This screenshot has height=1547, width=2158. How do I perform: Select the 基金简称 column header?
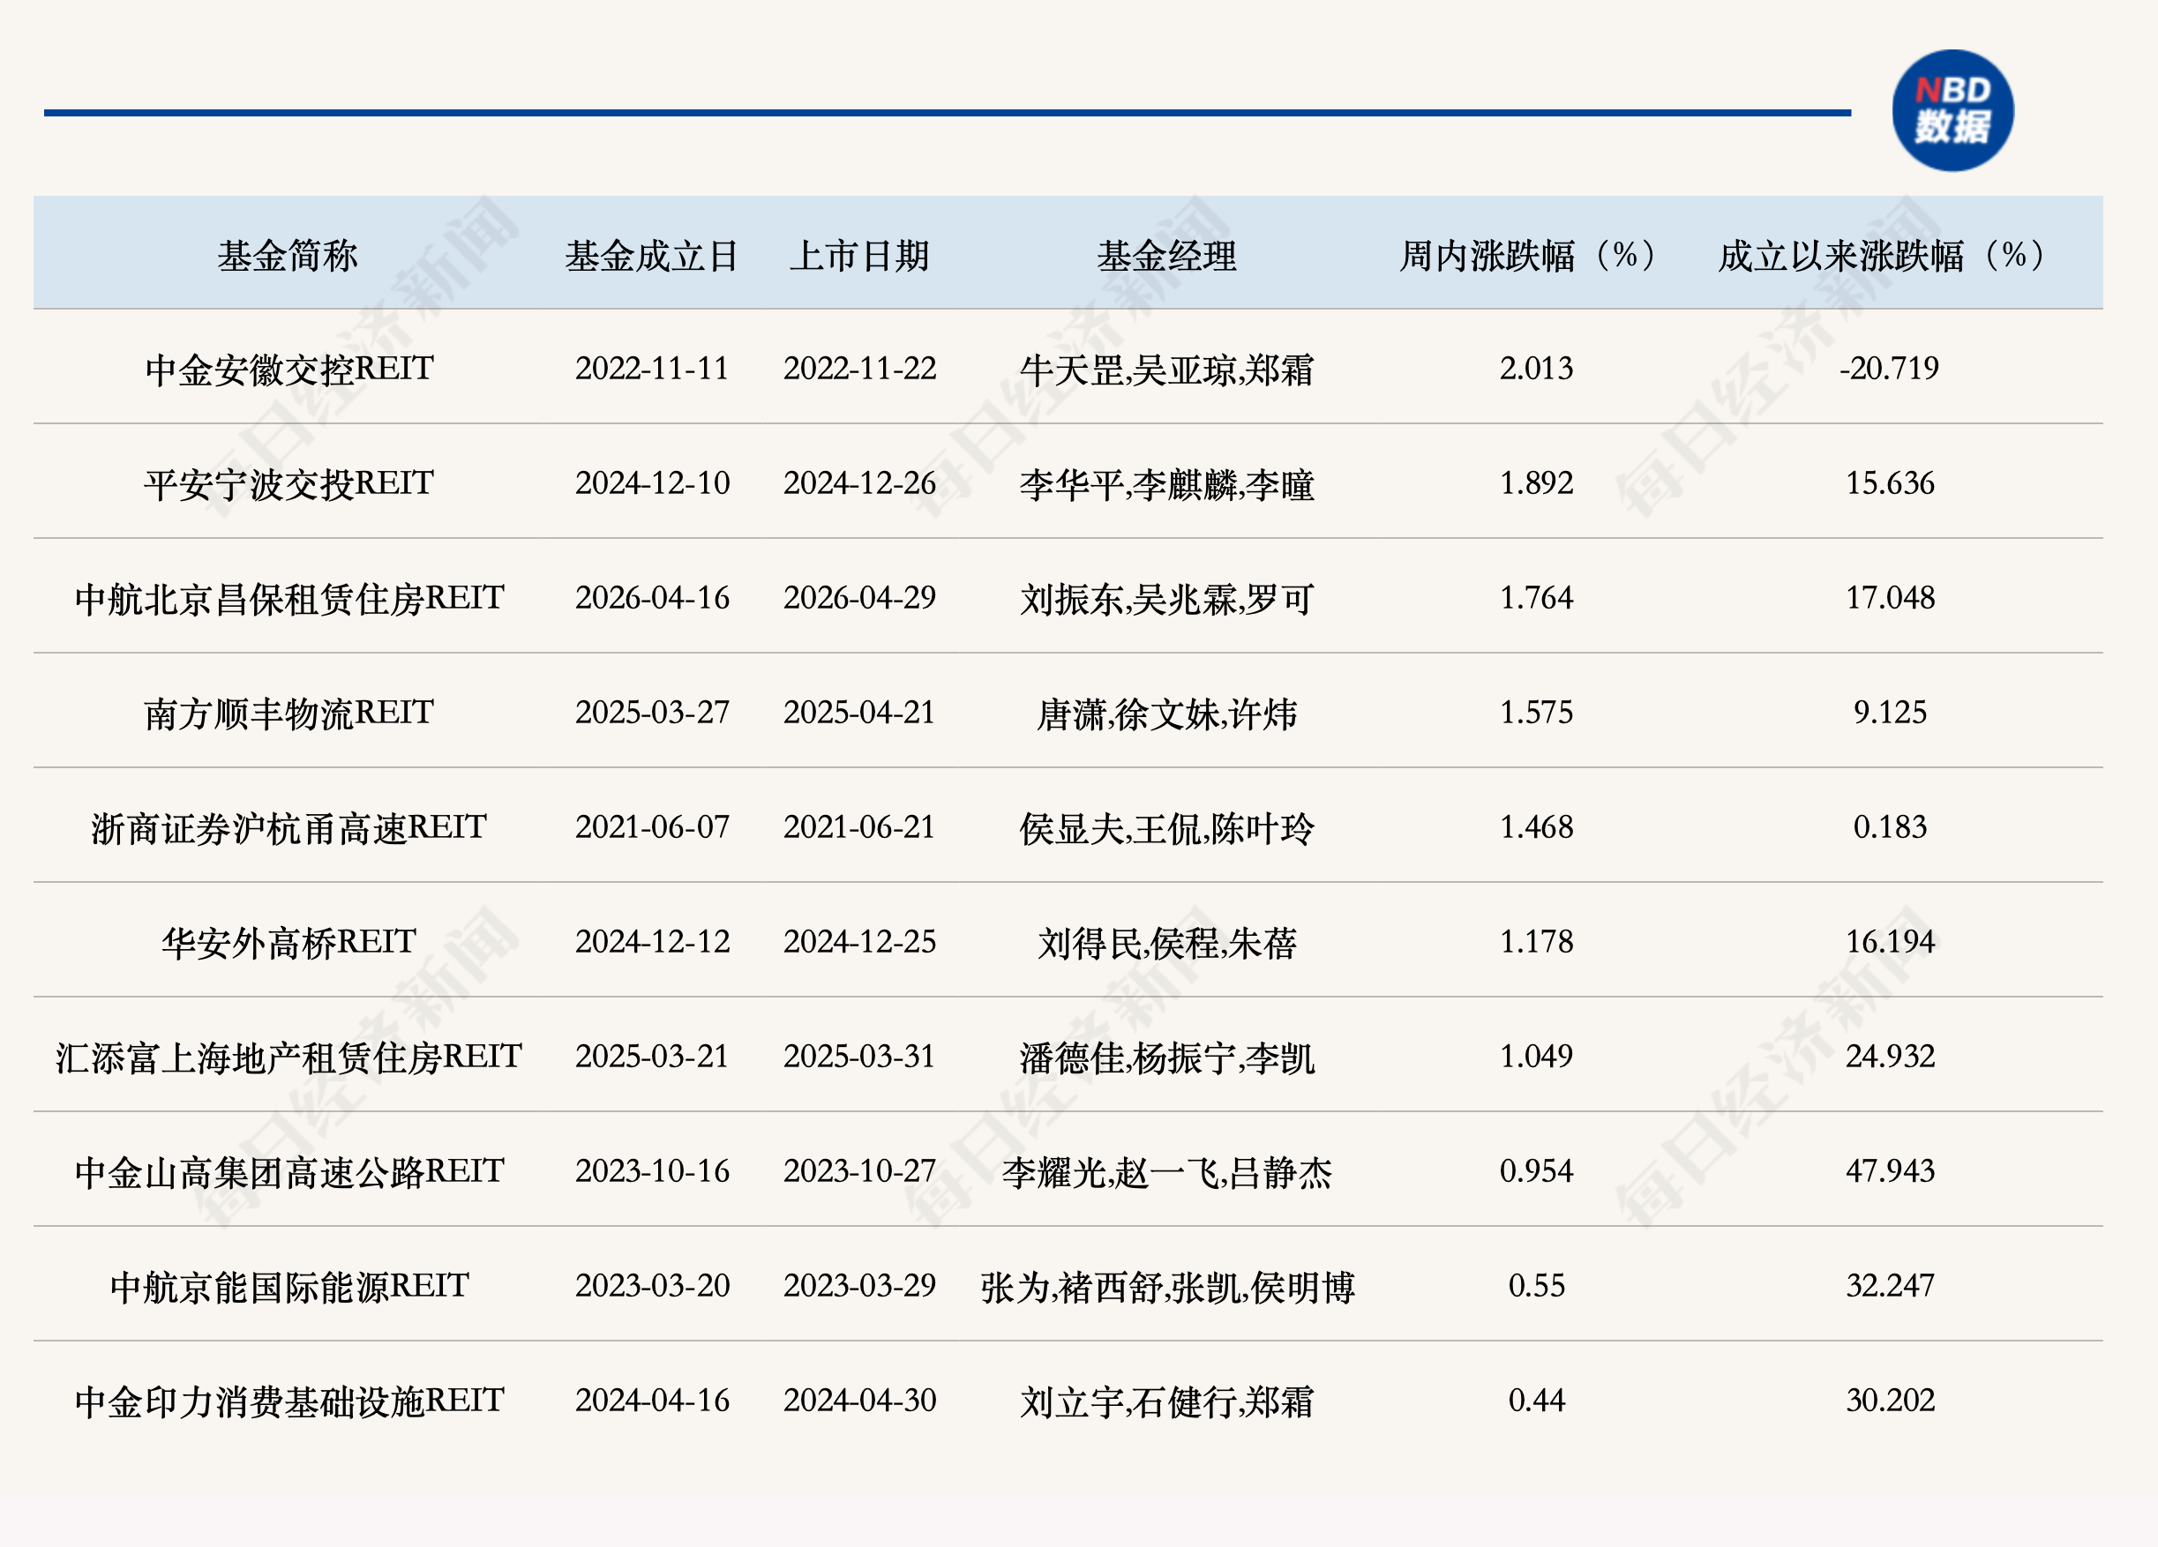(288, 255)
